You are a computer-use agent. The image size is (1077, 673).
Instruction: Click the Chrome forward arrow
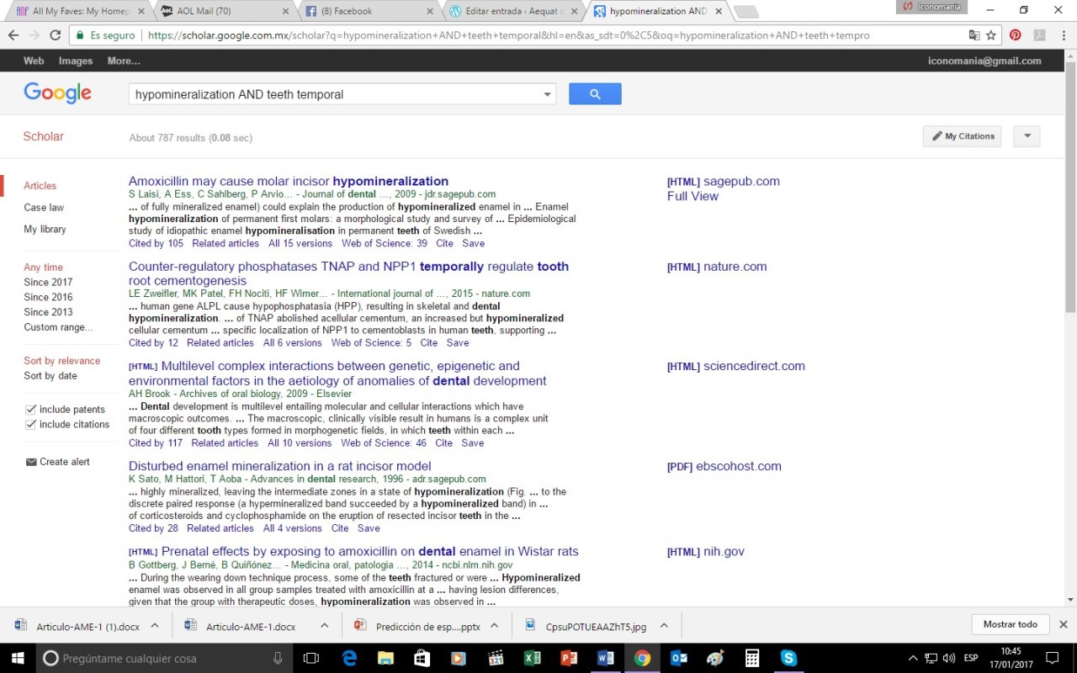click(x=34, y=35)
